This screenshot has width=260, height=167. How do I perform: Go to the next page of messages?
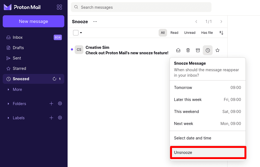click(221, 22)
